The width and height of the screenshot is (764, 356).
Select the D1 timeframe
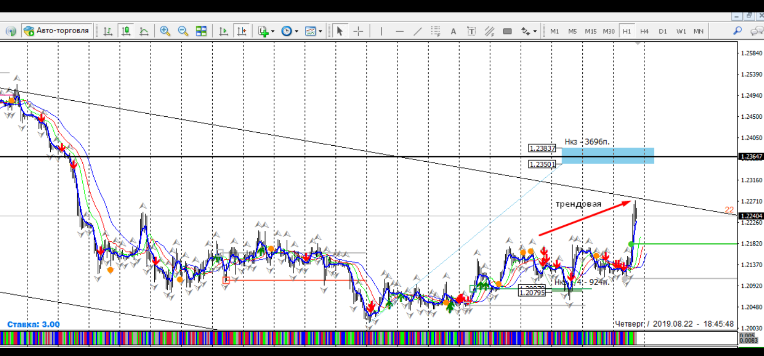tap(663, 32)
